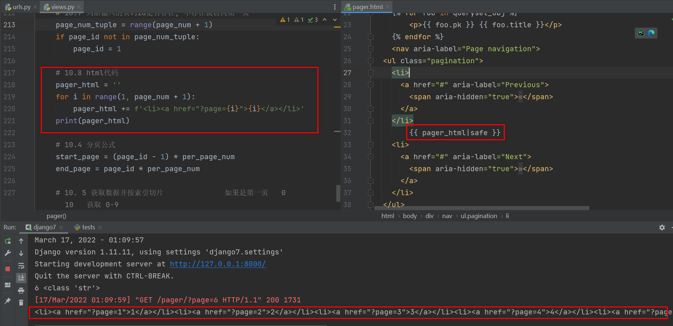Click html breadcrumb item
Viewport: 673px width, 326px height.
[388, 216]
